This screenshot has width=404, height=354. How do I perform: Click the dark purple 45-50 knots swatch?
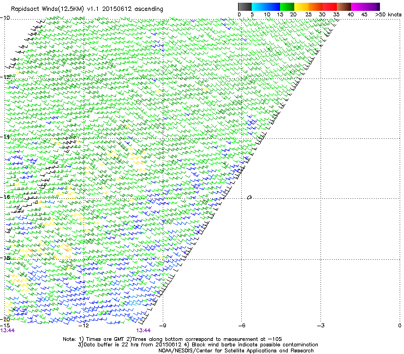[x=372, y=7]
